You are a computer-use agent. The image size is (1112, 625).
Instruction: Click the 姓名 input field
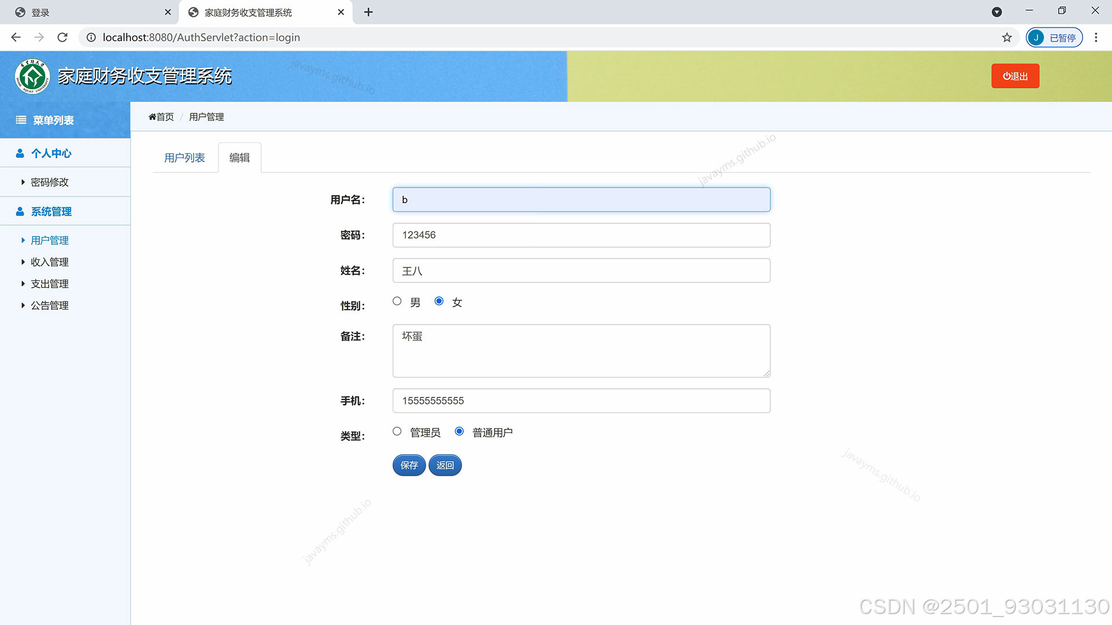click(x=581, y=271)
